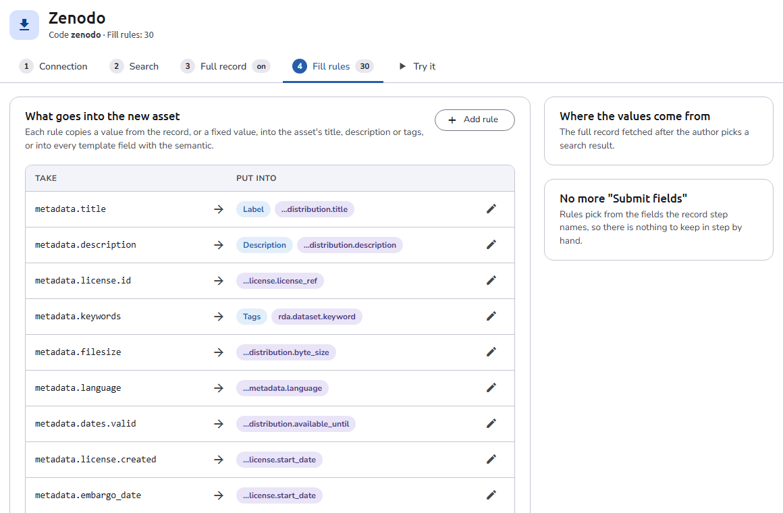The height and width of the screenshot is (513, 783).
Task: Click the 'on' badge next to Full record
Action: [261, 66]
